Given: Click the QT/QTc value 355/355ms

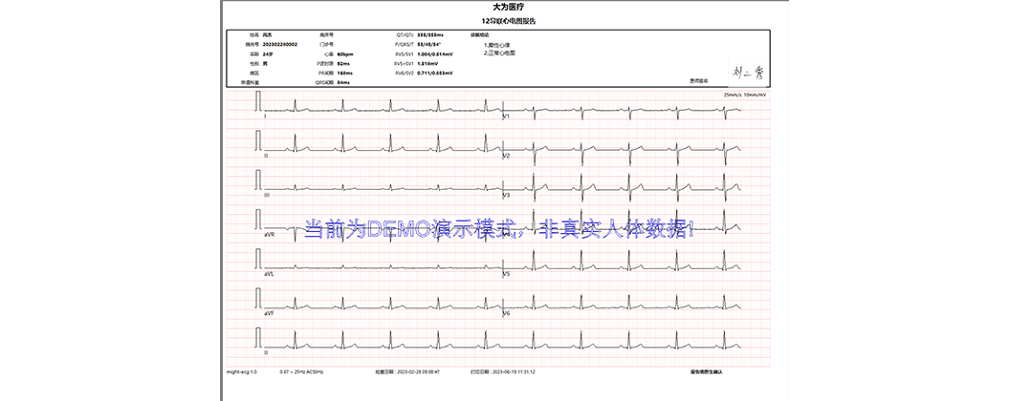Looking at the screenshot, I should tap(431, 34).
